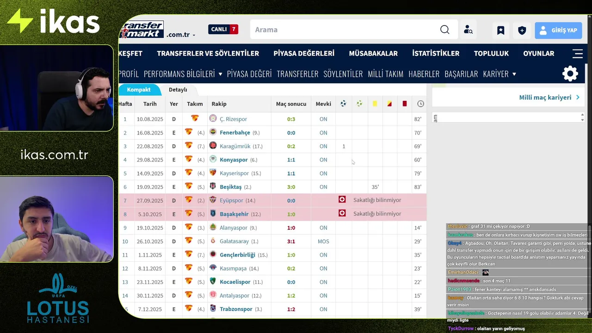Screen dimensions: 592x333
Task: Click the Kayserispor club crest
Action: [x=213, y=173]
